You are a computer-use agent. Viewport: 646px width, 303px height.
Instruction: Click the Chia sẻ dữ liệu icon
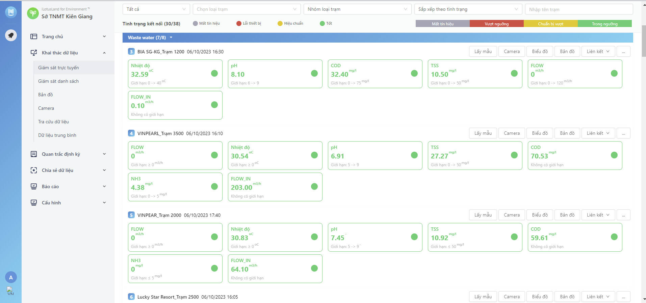(34, 170)
